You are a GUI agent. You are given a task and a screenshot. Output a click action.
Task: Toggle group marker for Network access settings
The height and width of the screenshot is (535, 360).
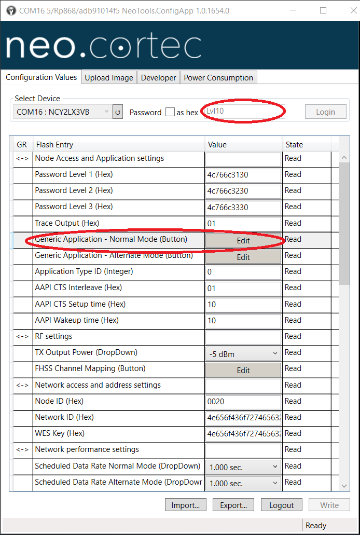click(22, 385)
